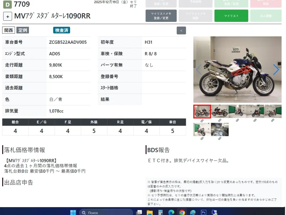Click engine type value AD05
Image resolution: width=286 pixels, height=215 pixels.
(x=55, y=54)
